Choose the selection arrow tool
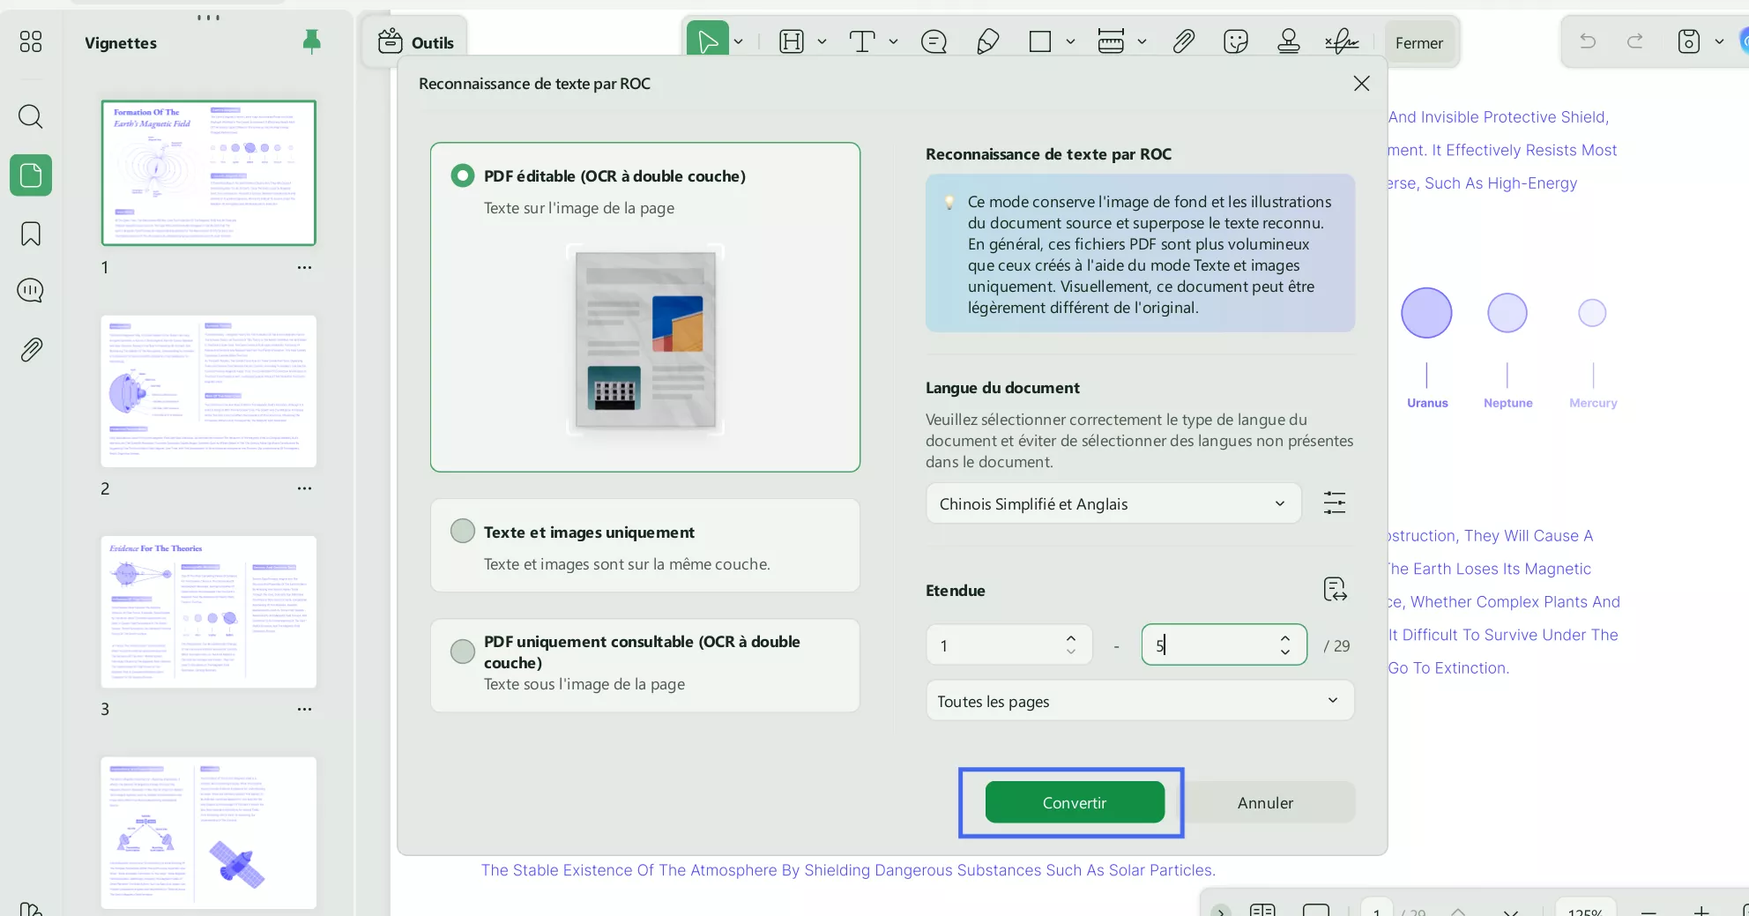The width and height of the screenshot is (1749, 916). [x=708, y=41]
